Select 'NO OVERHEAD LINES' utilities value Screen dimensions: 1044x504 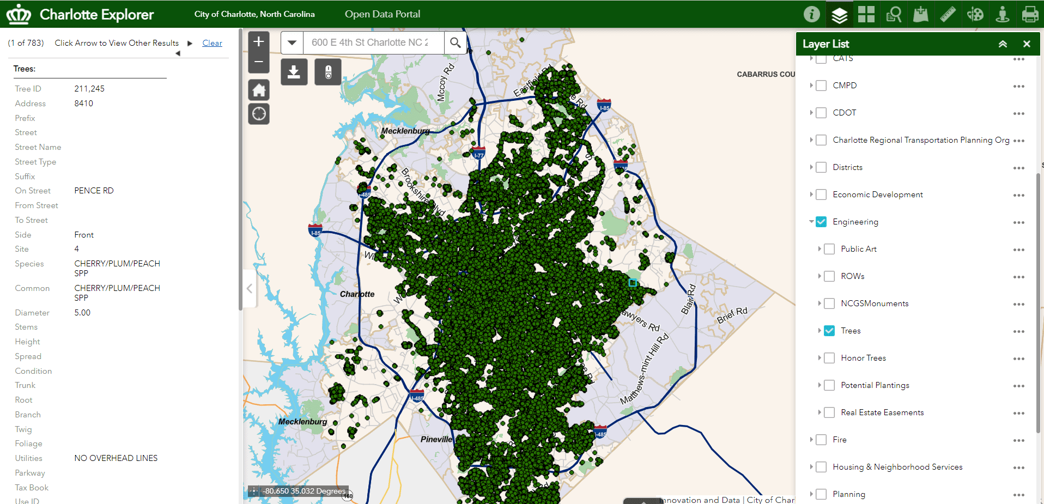[116, 458]
